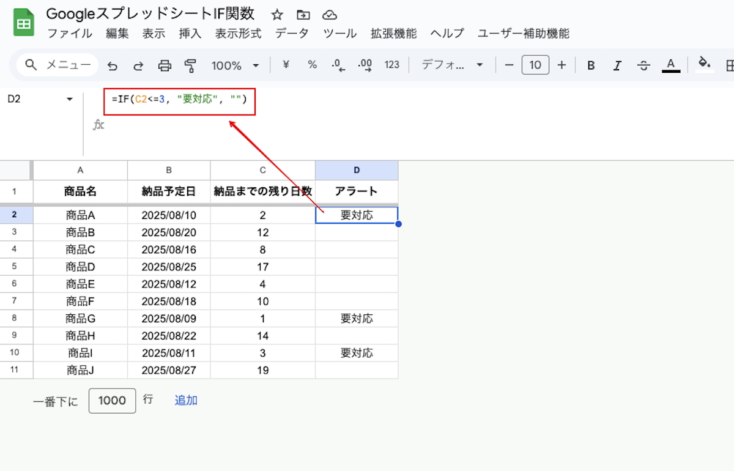Image resolution: width=734 pixels, height=471 pixels.
Task: Open the ヘルプ menu
Action: click(447, 34)
